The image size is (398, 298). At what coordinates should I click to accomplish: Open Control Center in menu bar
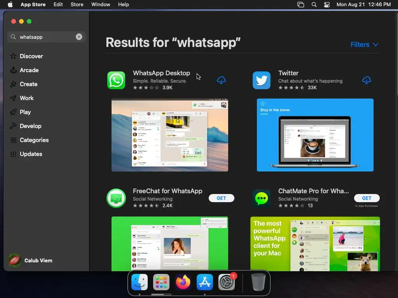(x=326, y=5)
